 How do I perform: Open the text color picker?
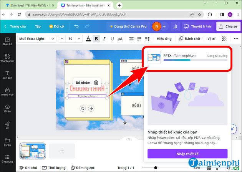(x=88, y=39)
